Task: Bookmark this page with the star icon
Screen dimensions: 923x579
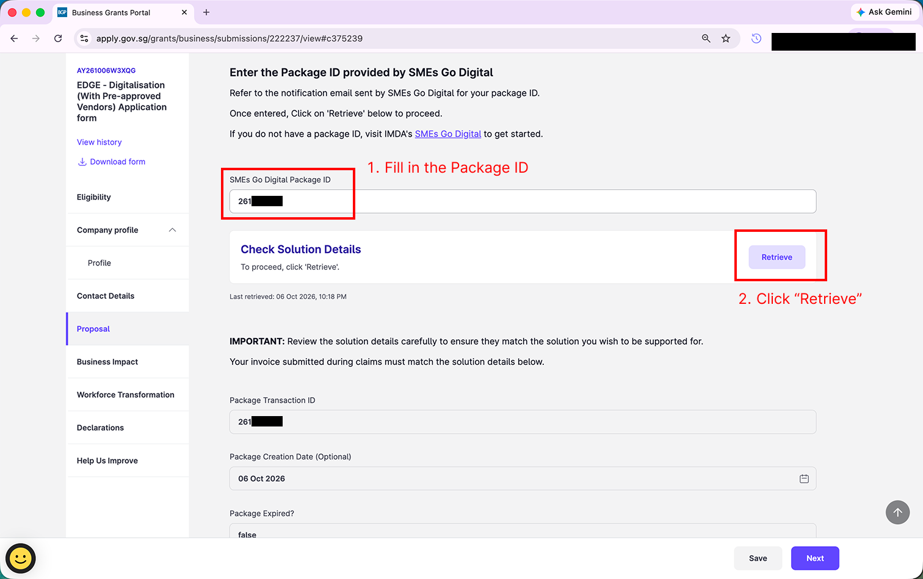Action: [726, 38]
